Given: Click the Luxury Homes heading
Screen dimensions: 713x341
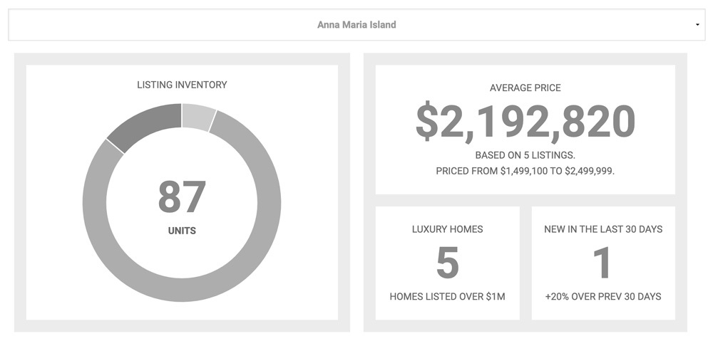Looking at the screenshot, I should [x=448, y=229].
